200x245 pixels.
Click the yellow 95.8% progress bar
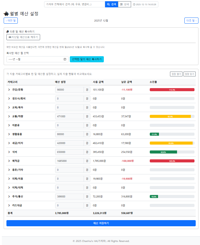click(171, 143)
